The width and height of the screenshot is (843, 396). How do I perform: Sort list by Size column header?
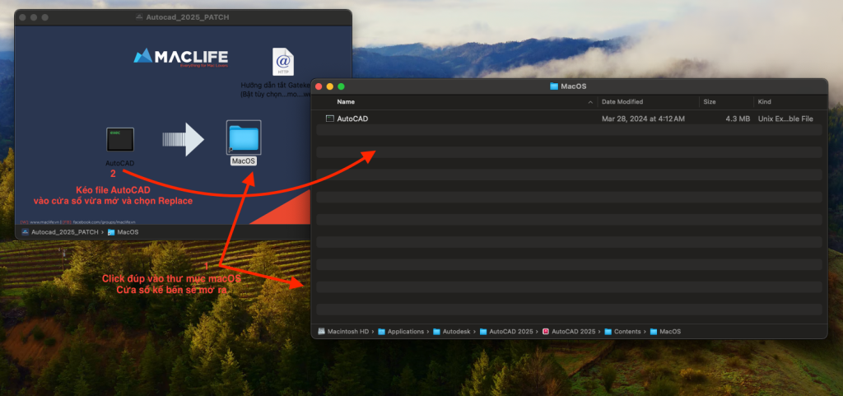pyautogui.click(x=710, y=101)
